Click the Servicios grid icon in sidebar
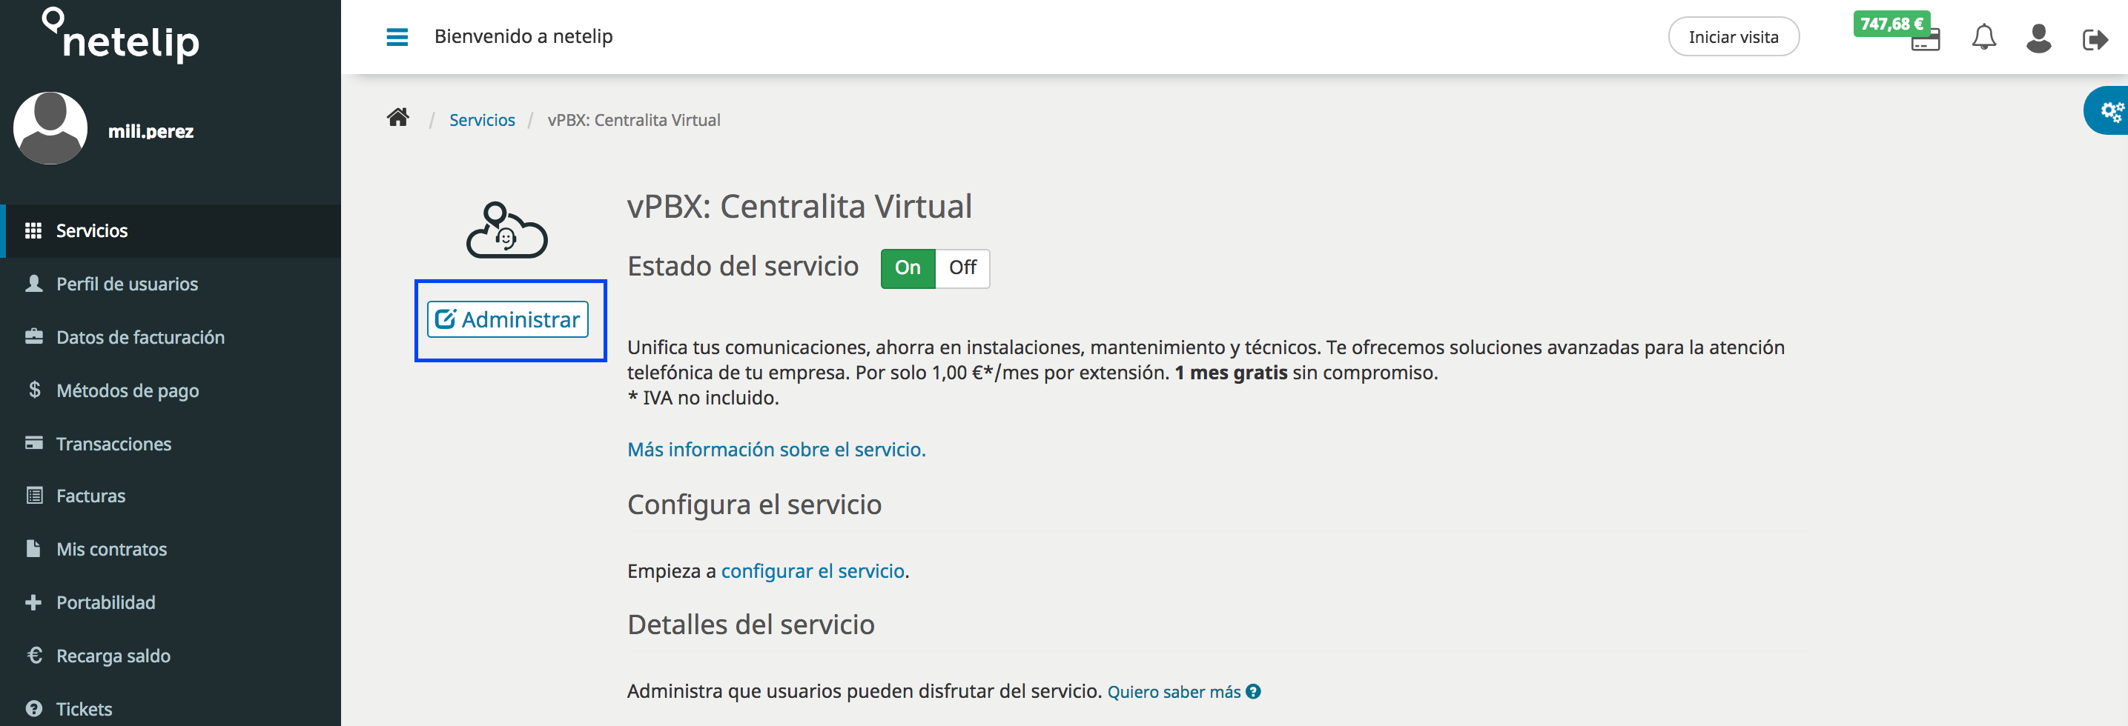Screen dimensions: 2128x726 (33, 230)
